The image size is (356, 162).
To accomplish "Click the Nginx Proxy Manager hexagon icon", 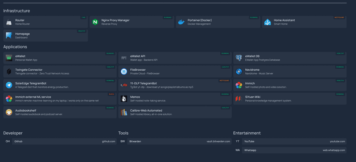I will 95,22.
